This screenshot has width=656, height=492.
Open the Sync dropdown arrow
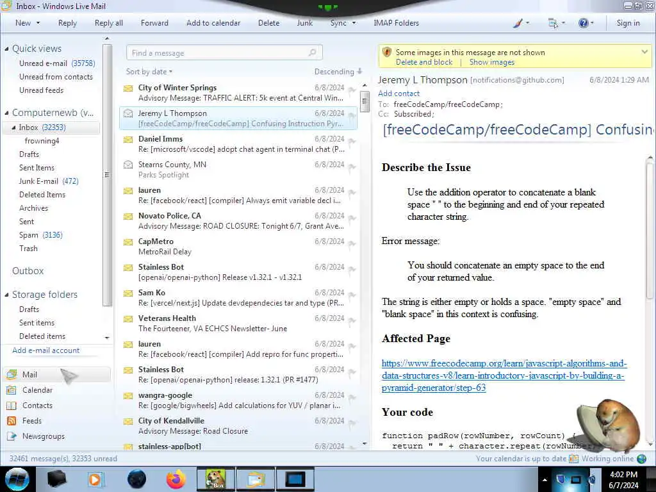(354, 23)
